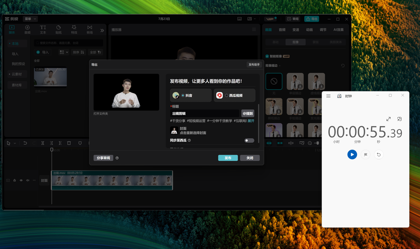420x249 pixels.
Task: Click the 标题 text input field
Action: point(204,113)
